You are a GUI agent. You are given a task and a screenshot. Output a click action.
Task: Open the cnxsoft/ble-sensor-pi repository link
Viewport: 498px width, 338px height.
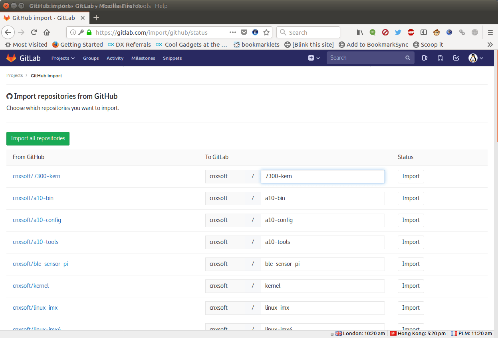point(40,264)
